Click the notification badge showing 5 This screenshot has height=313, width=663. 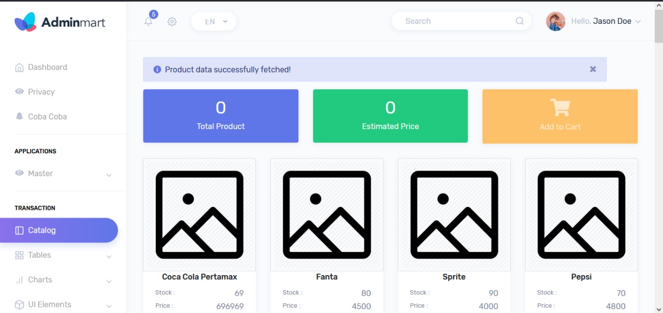click(153, 15)
